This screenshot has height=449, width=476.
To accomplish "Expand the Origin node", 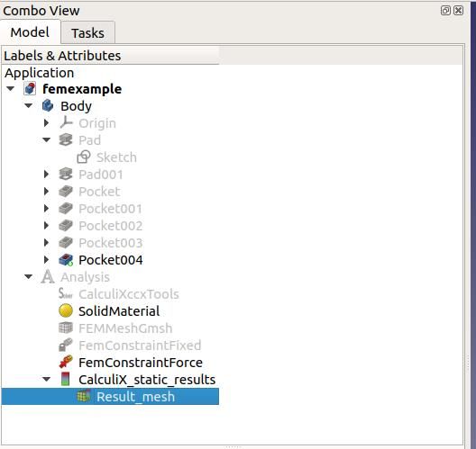I will [46, 123].
